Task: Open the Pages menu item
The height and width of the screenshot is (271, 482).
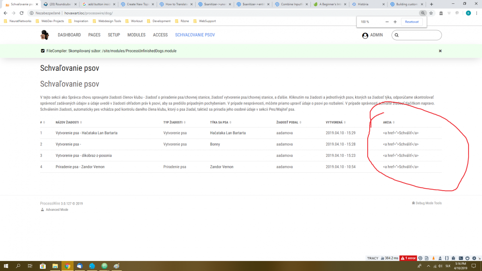Action: pyautogui.click(x=94, y=35)
